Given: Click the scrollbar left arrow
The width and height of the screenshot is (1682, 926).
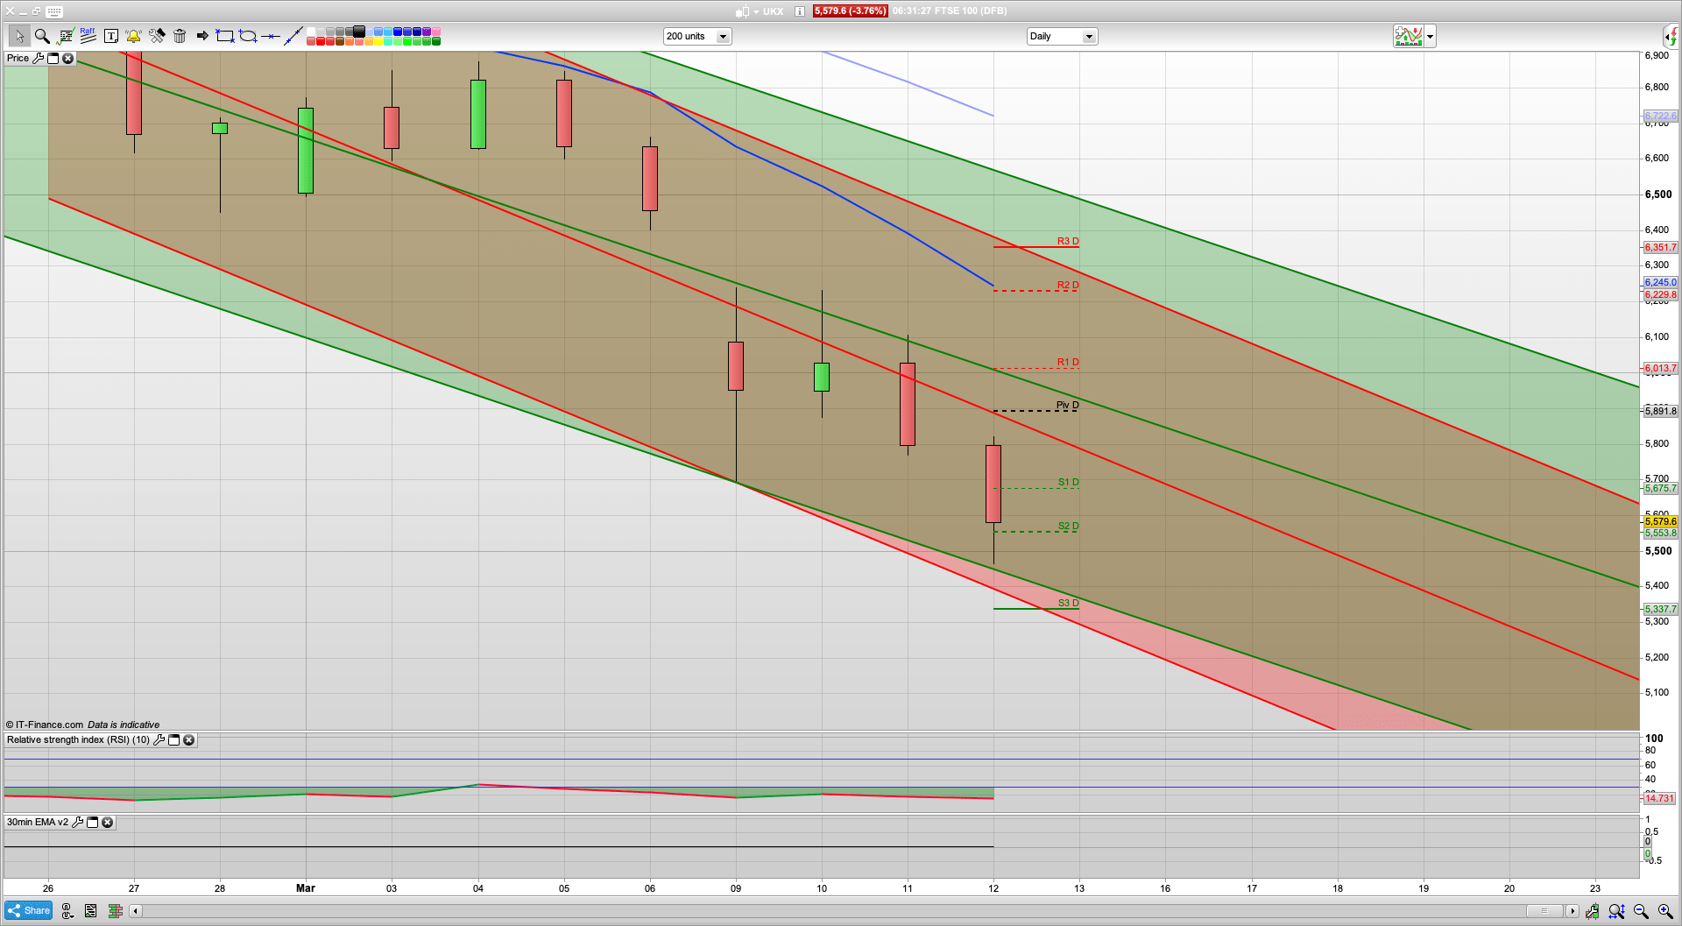Looking at the screenshot, I should coord(136,911).
